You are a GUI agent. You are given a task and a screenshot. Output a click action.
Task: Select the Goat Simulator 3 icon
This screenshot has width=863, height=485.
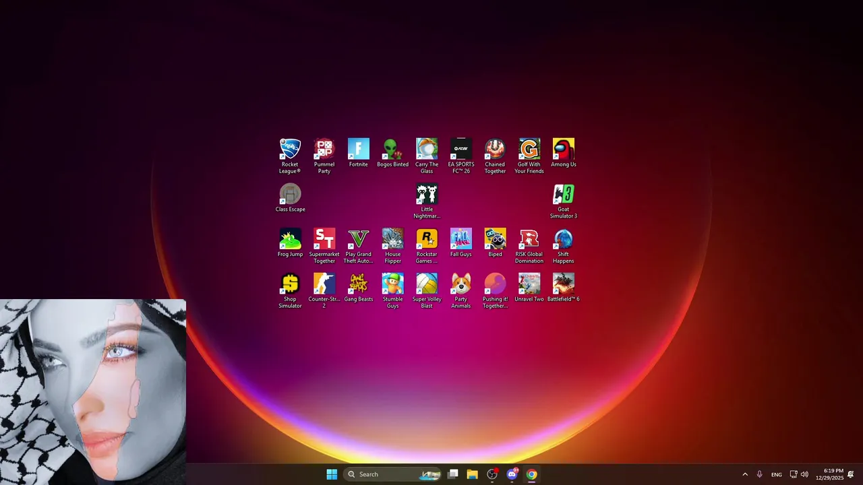tap(564, 201)
